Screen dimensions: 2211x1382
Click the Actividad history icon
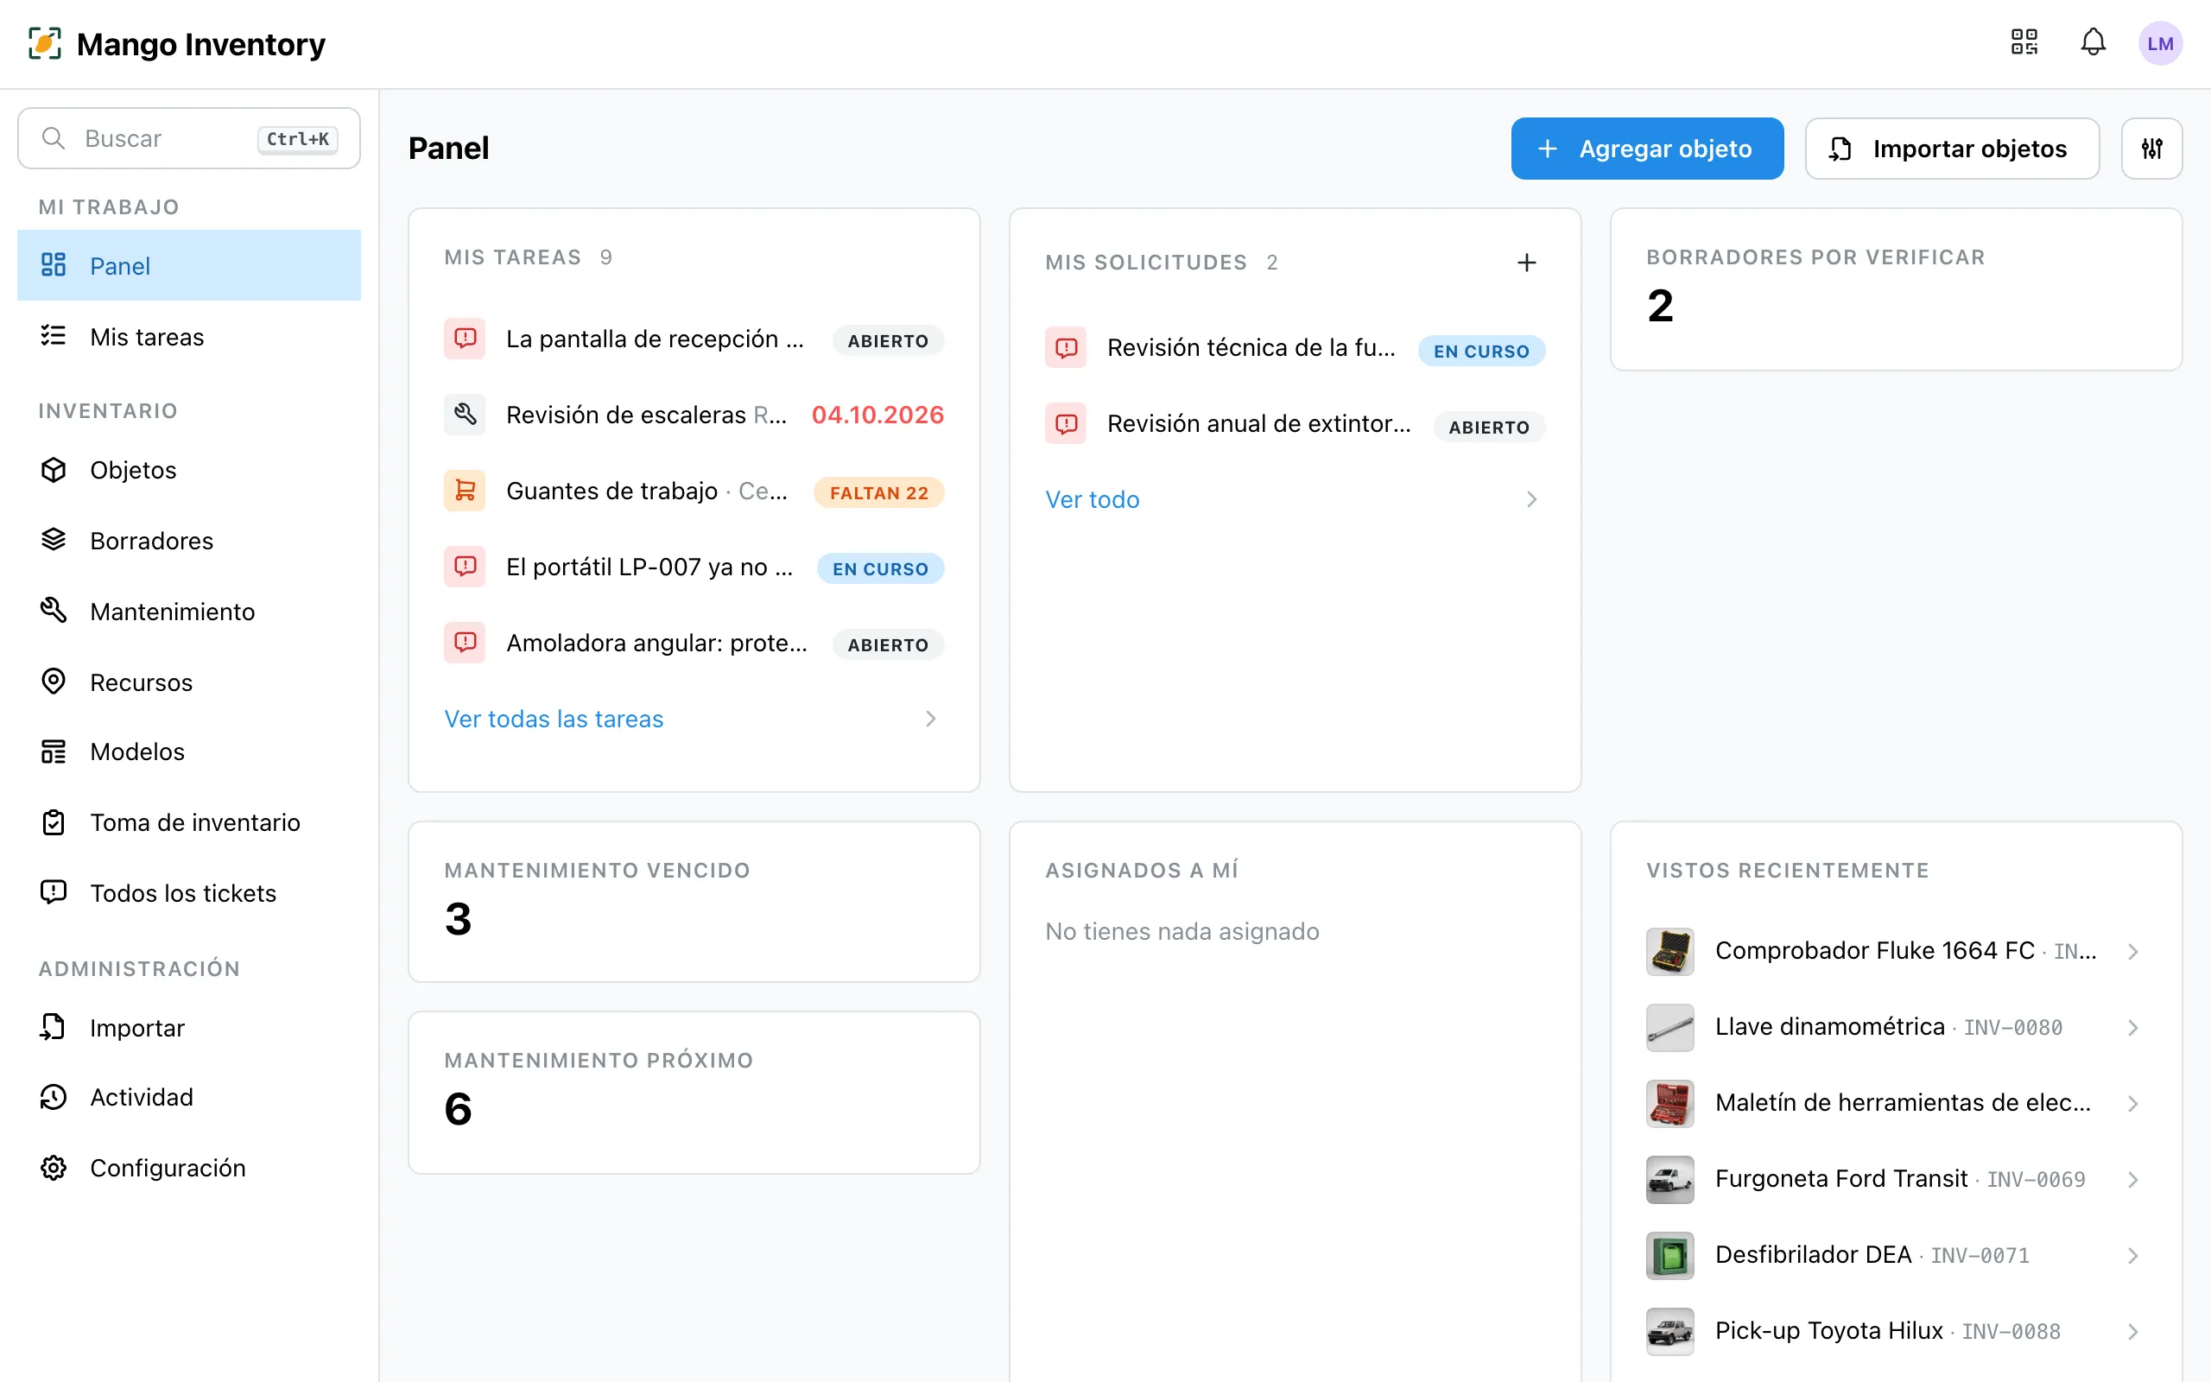(54, 1097)
